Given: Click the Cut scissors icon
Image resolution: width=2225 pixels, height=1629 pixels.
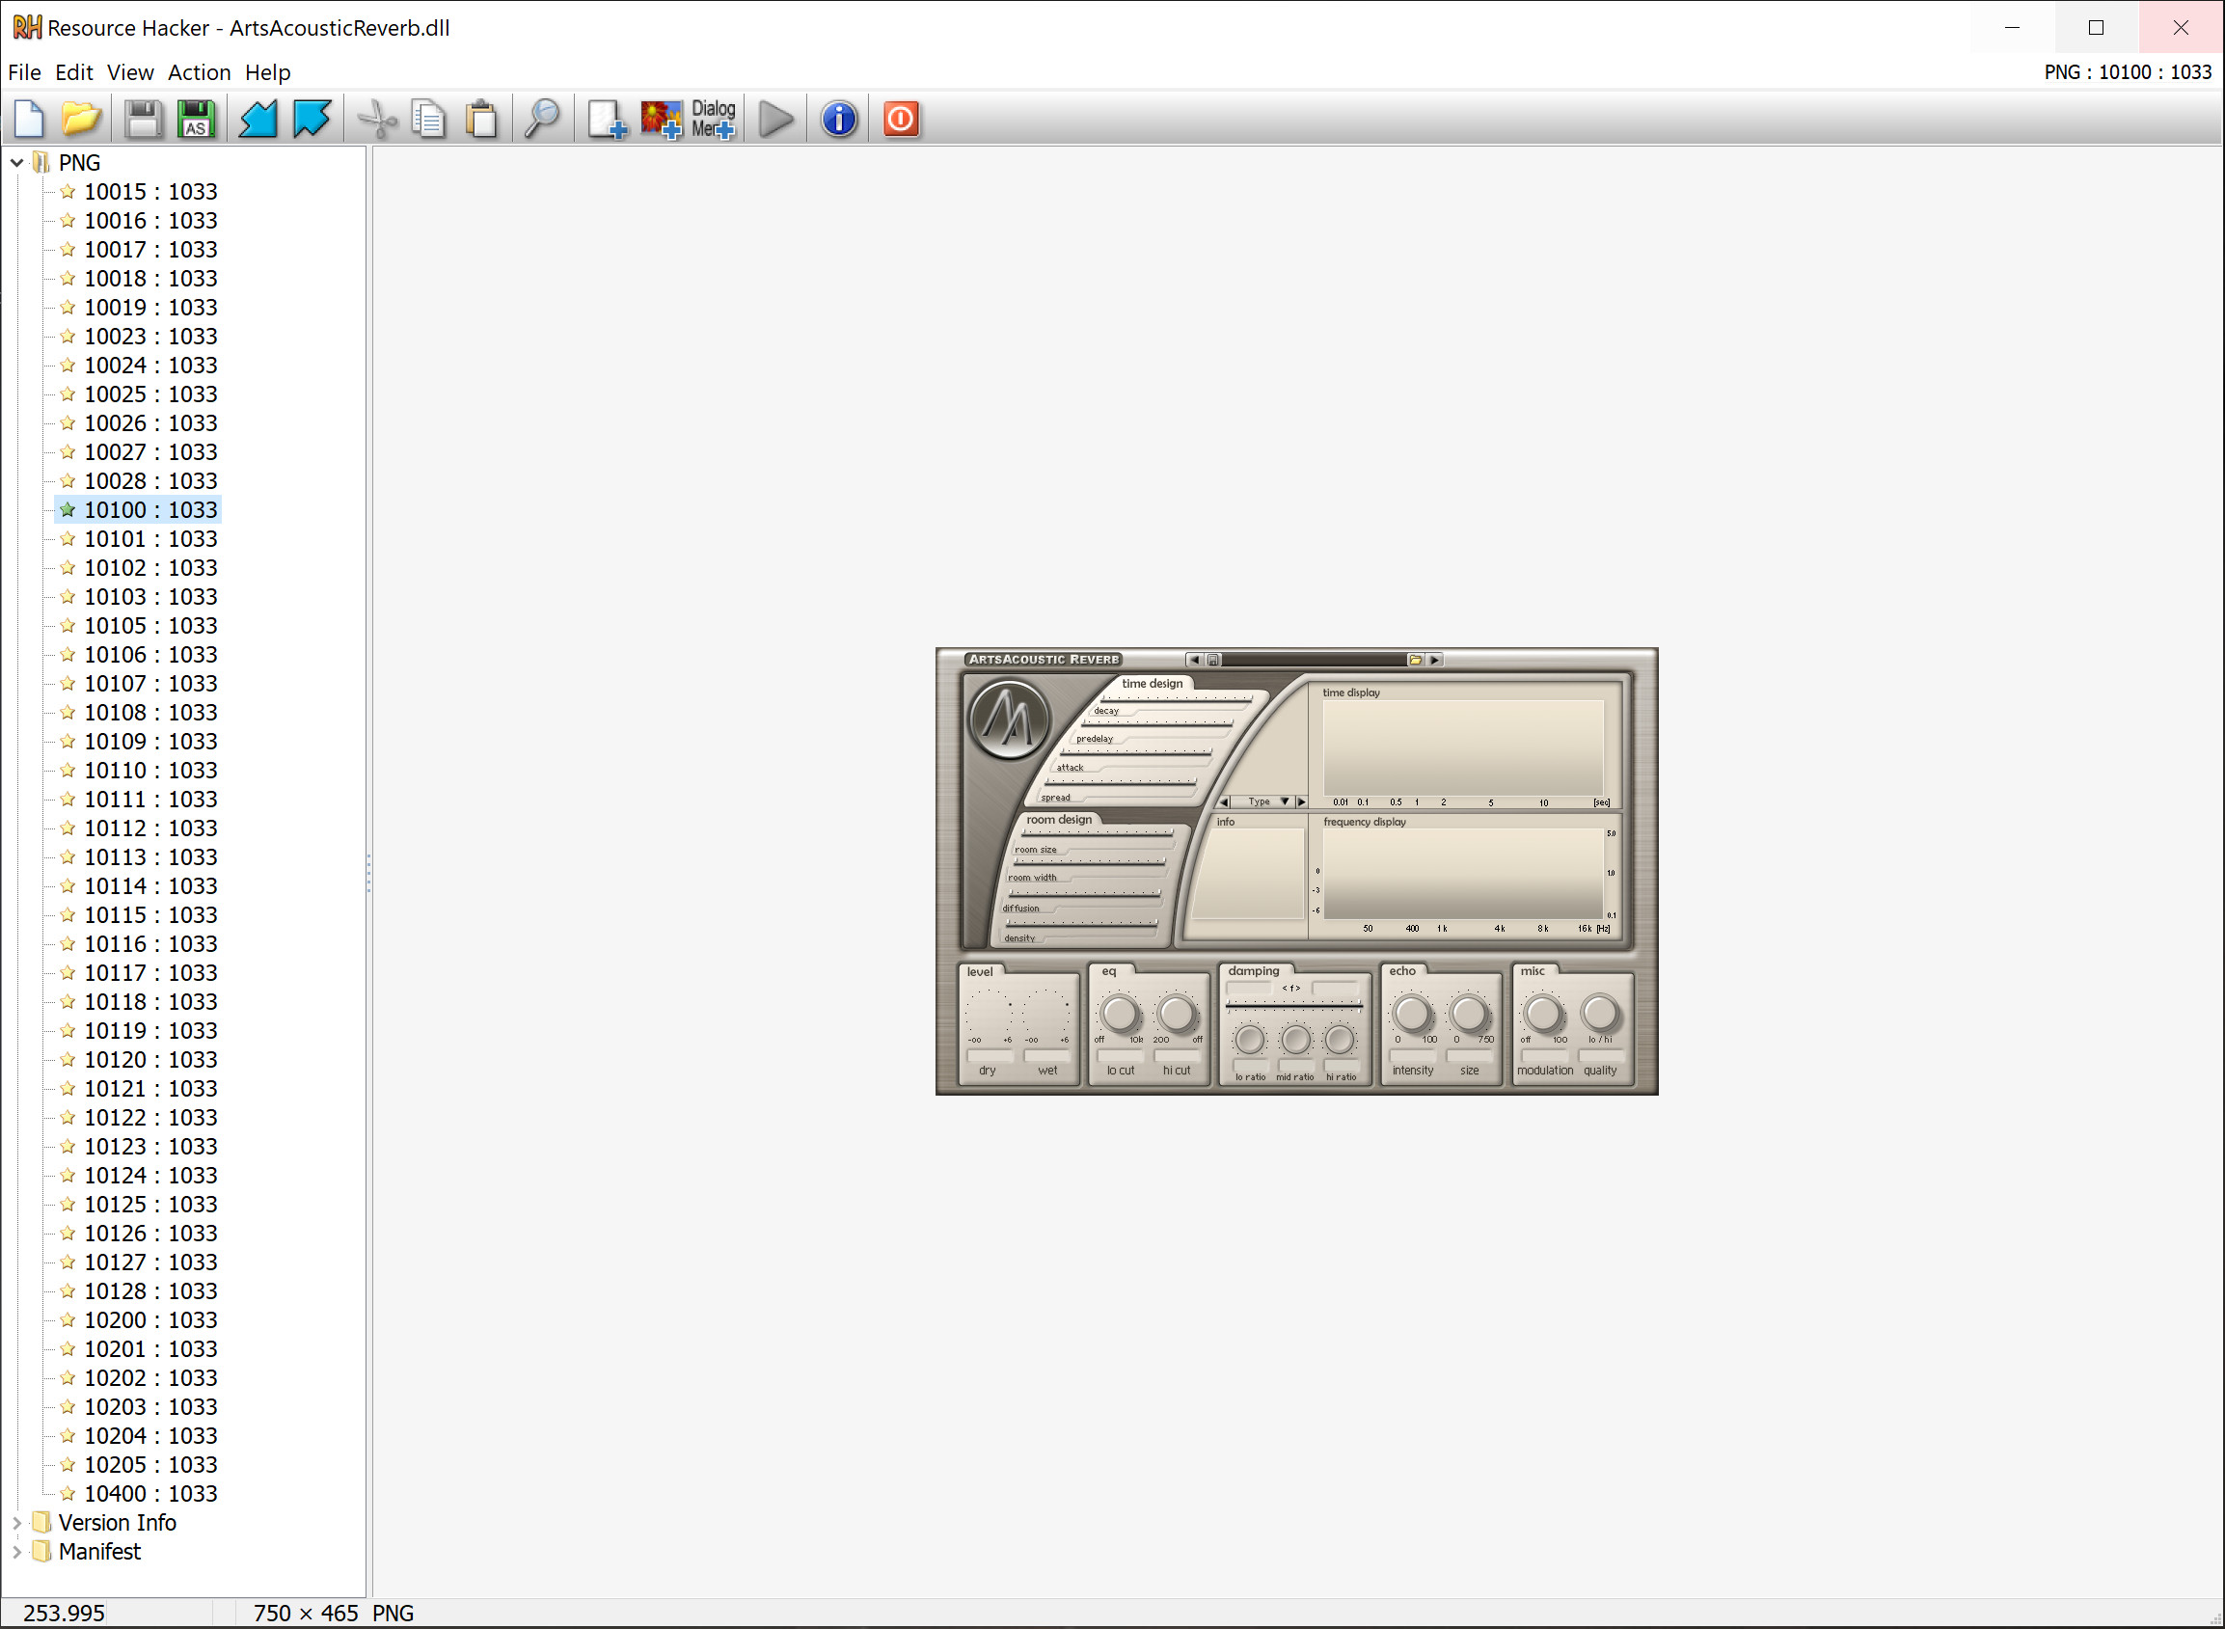Looking at the screenshot, I should [376, 120].
